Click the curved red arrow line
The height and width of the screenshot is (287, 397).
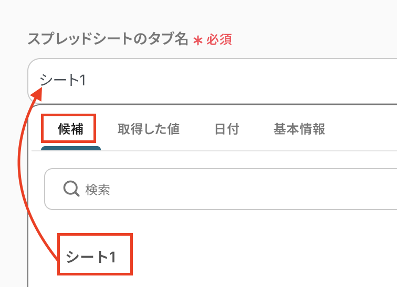pos(20,173)
